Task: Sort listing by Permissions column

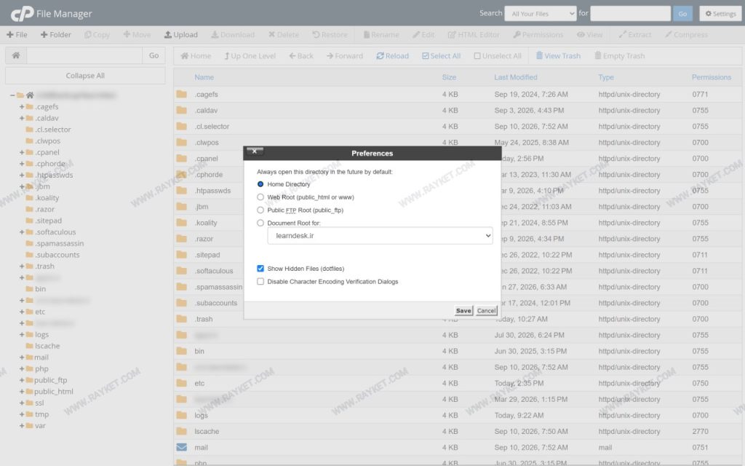Action: pyautogui.click(x=712, y=77)
